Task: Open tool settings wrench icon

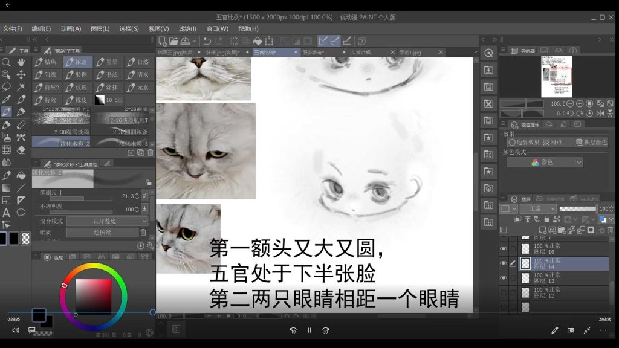Action: tap(151, 246)
